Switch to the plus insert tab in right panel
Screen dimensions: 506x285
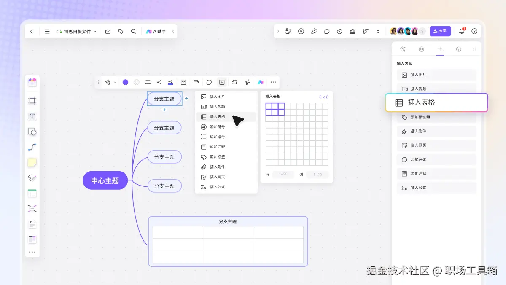coord(440,49)
